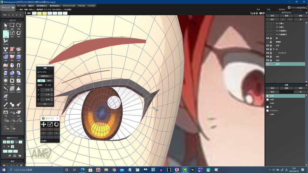Select the mat4 material swatch
The width and height of the screenshot is (308, 173).
click(268, 114)
